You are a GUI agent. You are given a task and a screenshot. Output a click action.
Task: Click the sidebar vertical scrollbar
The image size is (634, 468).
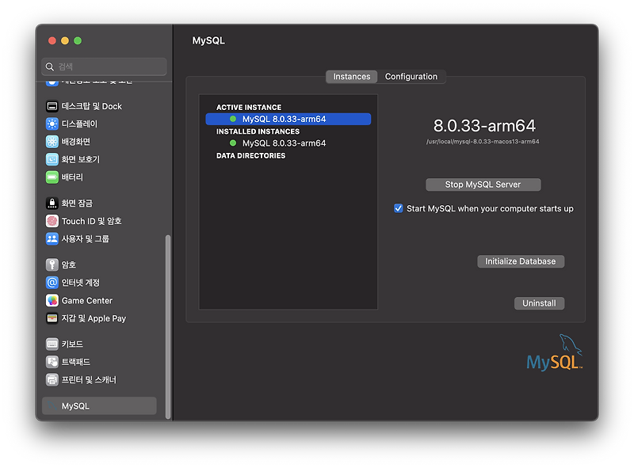(168, 327)
